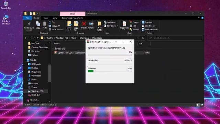Open the File tab

[x=27, y=18]
